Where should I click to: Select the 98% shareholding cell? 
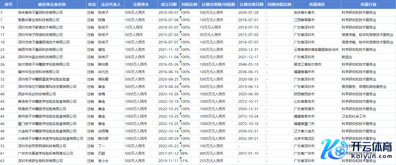pos(184,153)
